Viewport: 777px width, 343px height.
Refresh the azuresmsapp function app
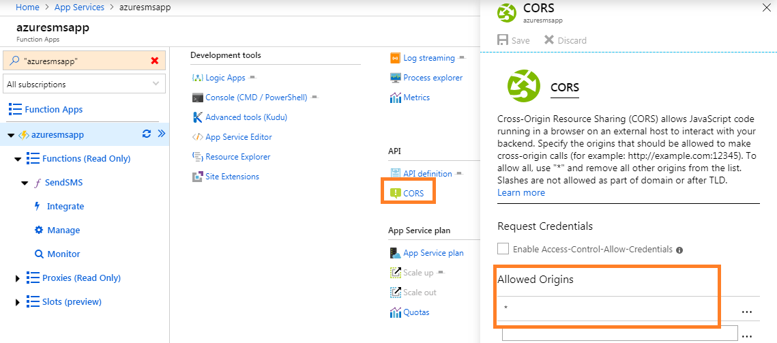pos(146,134)
